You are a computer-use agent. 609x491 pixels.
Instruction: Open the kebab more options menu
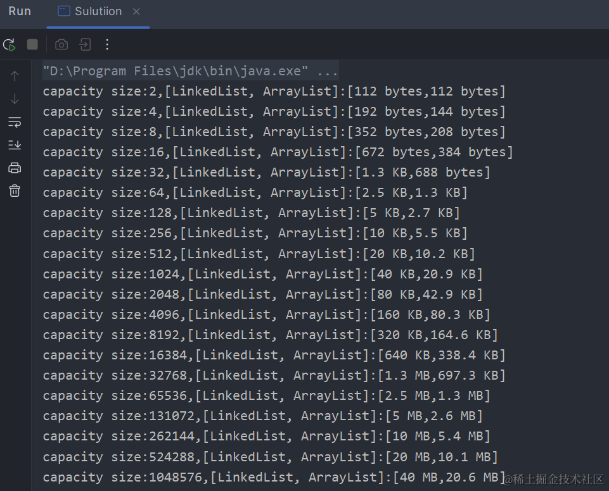[x=106, y=44]
